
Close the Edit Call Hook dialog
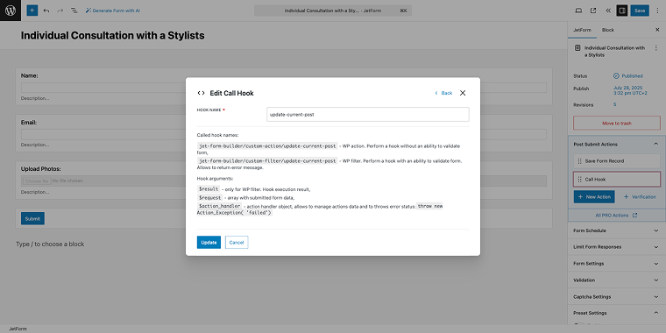click(x=463, y=93)
